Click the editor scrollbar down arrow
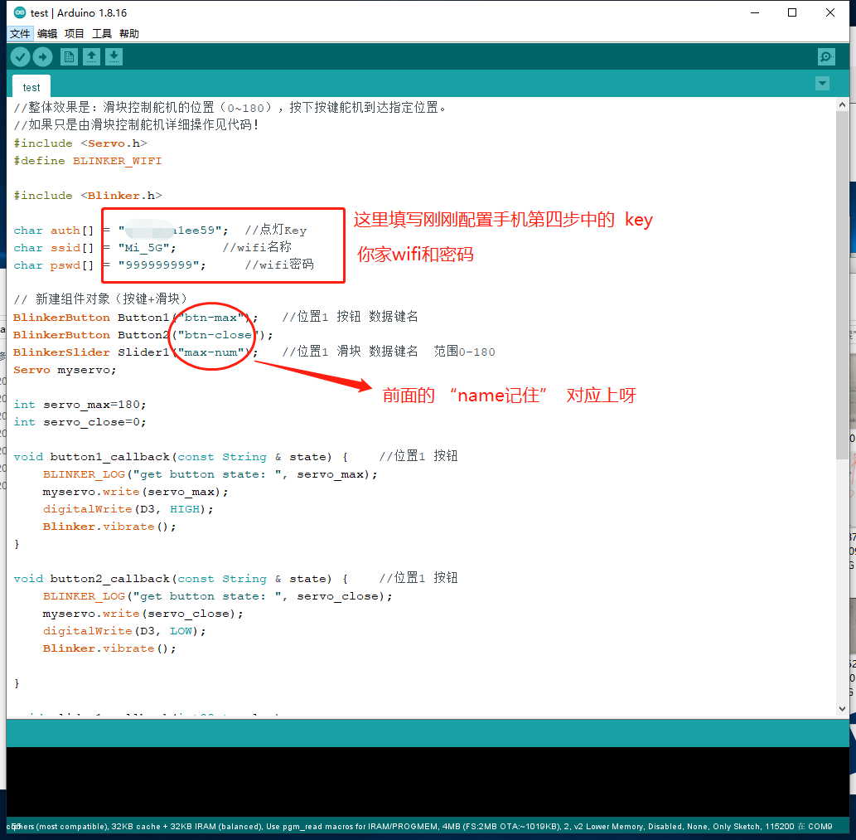Screen dimensions: 856x840 842,708
